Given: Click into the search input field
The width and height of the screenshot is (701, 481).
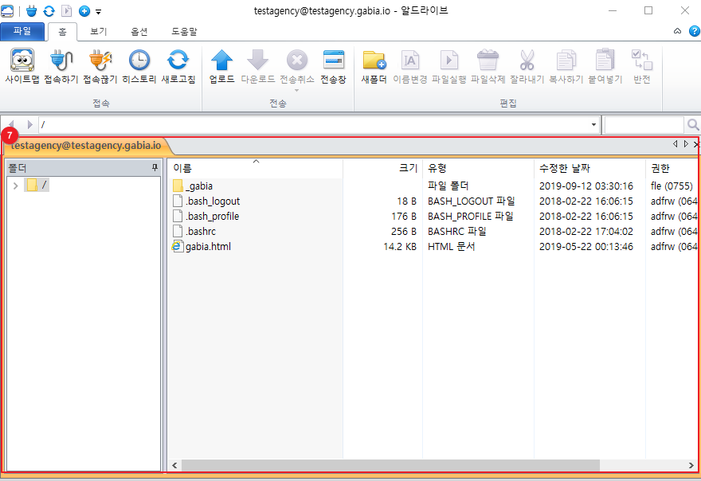Looking at the screenshot, I should point(644,125).
